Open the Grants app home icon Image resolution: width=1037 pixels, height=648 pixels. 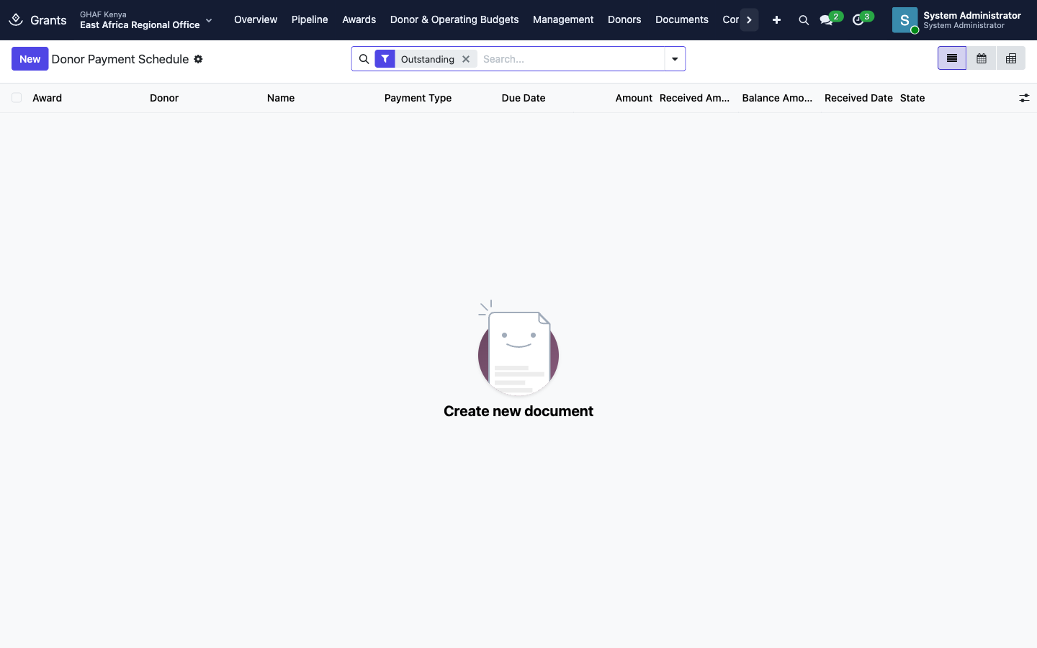click(x=16, y=20)
